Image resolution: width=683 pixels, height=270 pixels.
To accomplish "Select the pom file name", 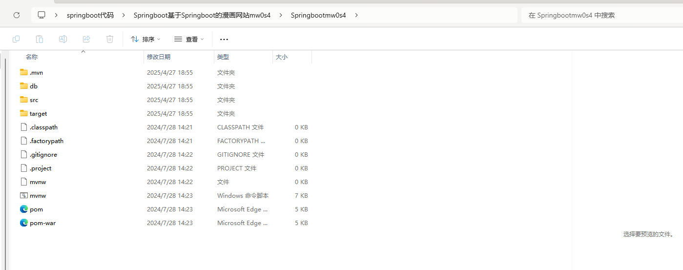I will click(x=36, y=209).
